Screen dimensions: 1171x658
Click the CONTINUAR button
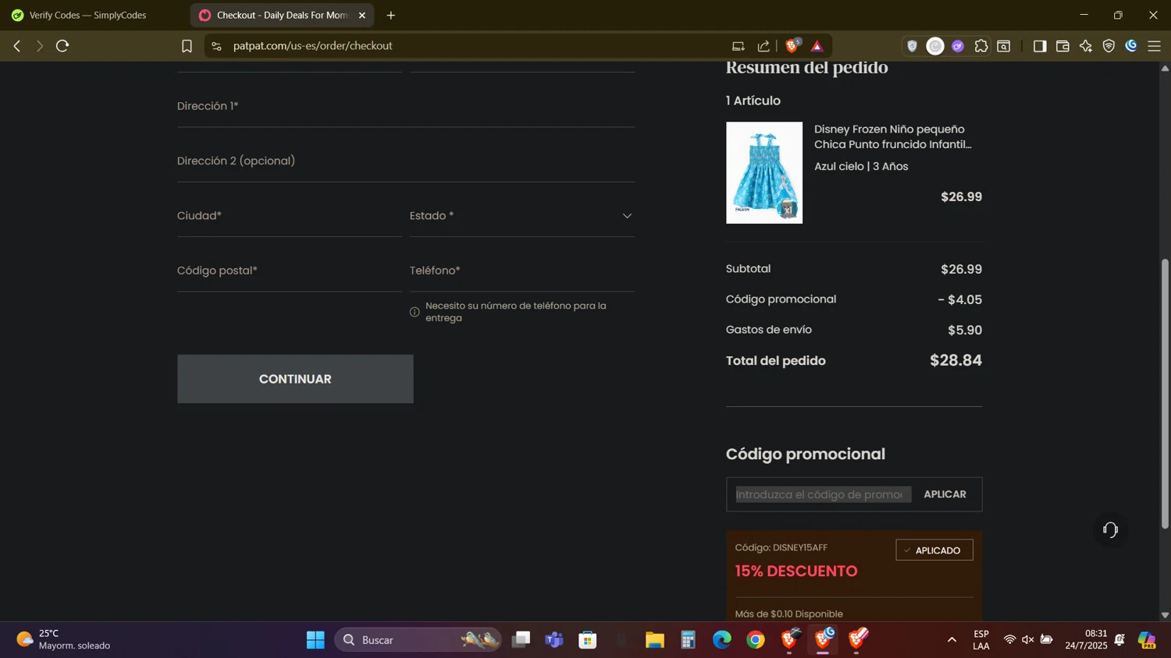(295, 379)
